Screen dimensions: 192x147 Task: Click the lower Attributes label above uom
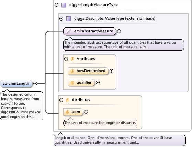click(81, 100)
